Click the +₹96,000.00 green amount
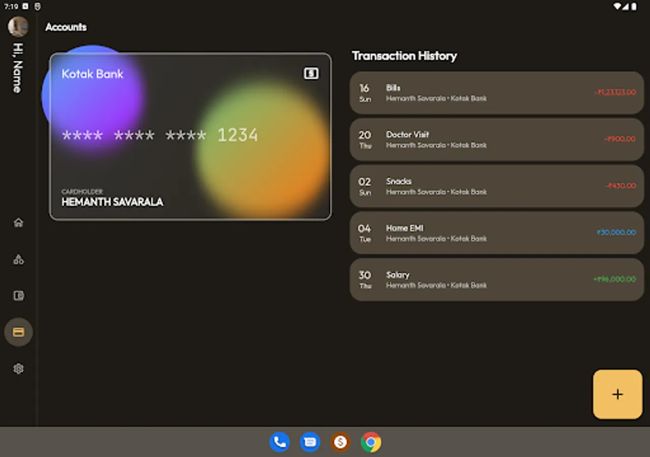This screenshot has height=457, width=650. pyautogui.click(x=614, y=279)
